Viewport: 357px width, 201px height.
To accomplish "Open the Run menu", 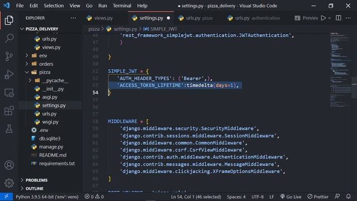I will [103, 6].
